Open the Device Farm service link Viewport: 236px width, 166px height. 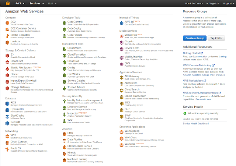point(132,48)
